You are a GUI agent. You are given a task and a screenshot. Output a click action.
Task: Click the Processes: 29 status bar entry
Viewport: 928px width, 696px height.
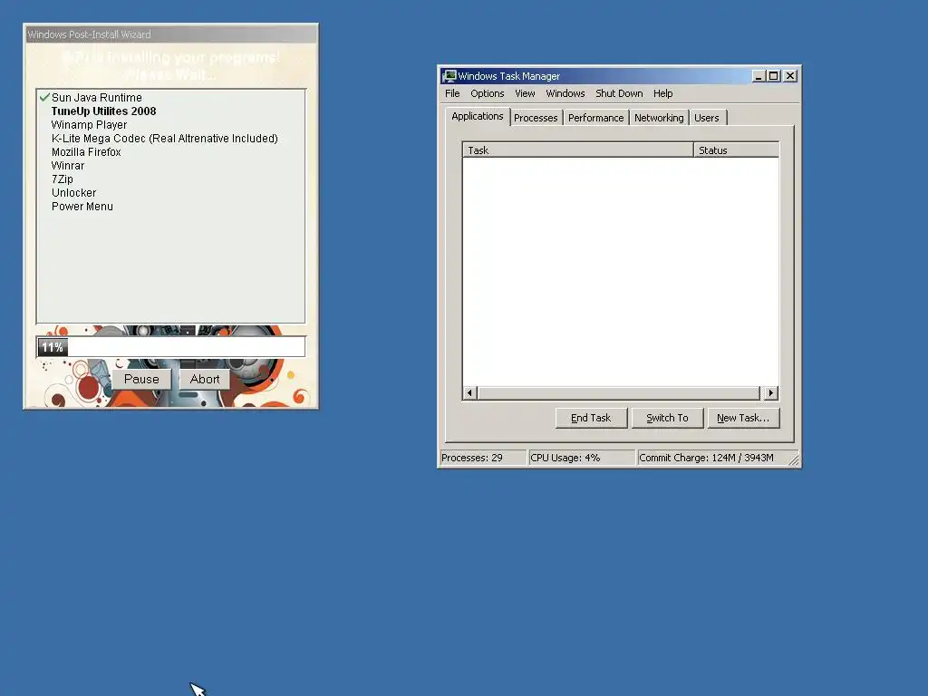[x=483, y=458]
